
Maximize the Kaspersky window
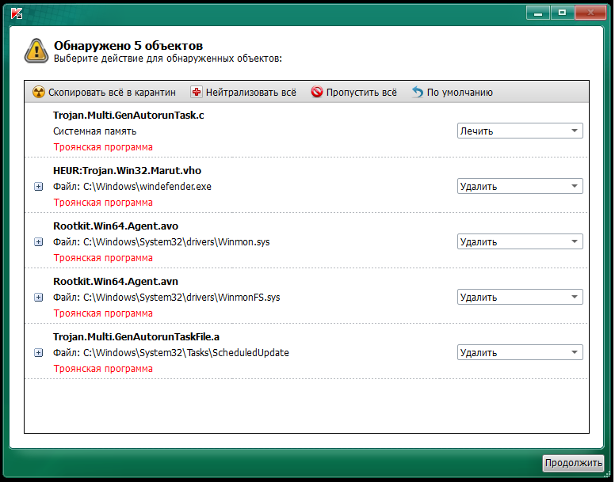pos(561,13)
